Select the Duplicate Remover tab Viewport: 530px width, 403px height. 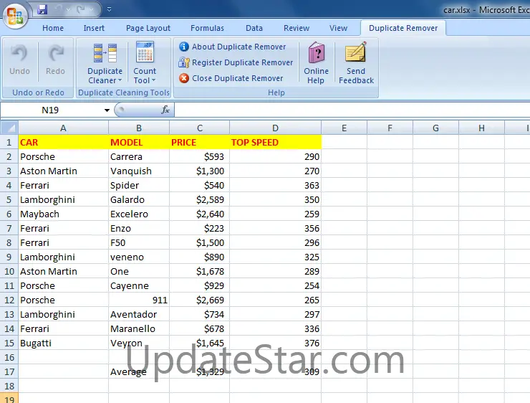click(403, 28)
